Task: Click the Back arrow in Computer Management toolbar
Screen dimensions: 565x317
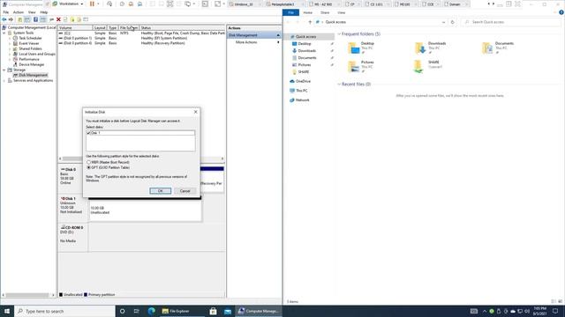Action: (x=4, y=19)
